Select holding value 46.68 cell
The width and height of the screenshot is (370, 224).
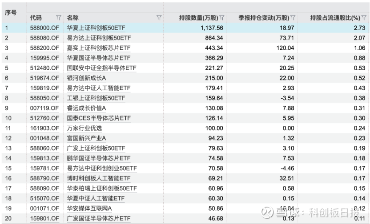tap(215, 218)
